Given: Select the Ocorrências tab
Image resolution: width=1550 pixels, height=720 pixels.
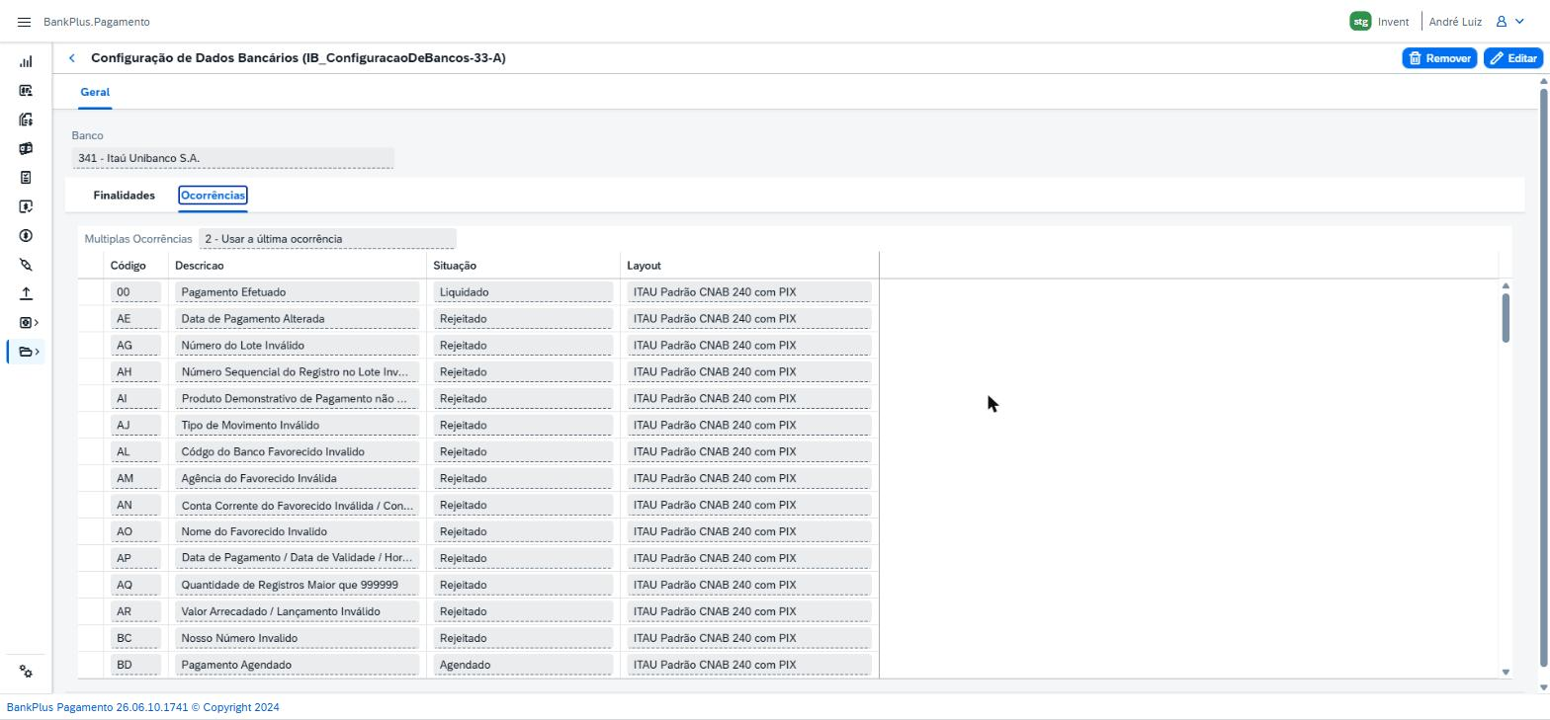Looking at the screenshot, I should 213,196.
